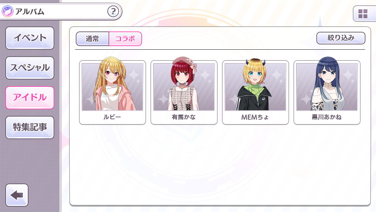Screen dimensions: 376x212
Task: Open the 絞り込み filter button
Action: [x=341, y=38]
